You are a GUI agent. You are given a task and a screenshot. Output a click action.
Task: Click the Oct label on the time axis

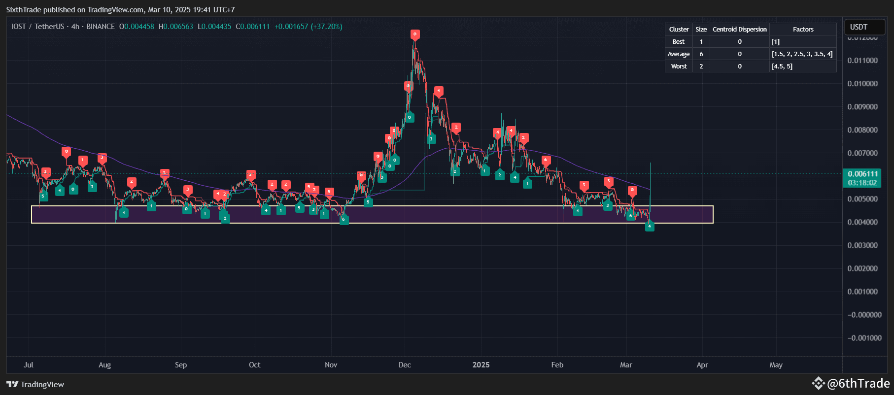(255, 365)
